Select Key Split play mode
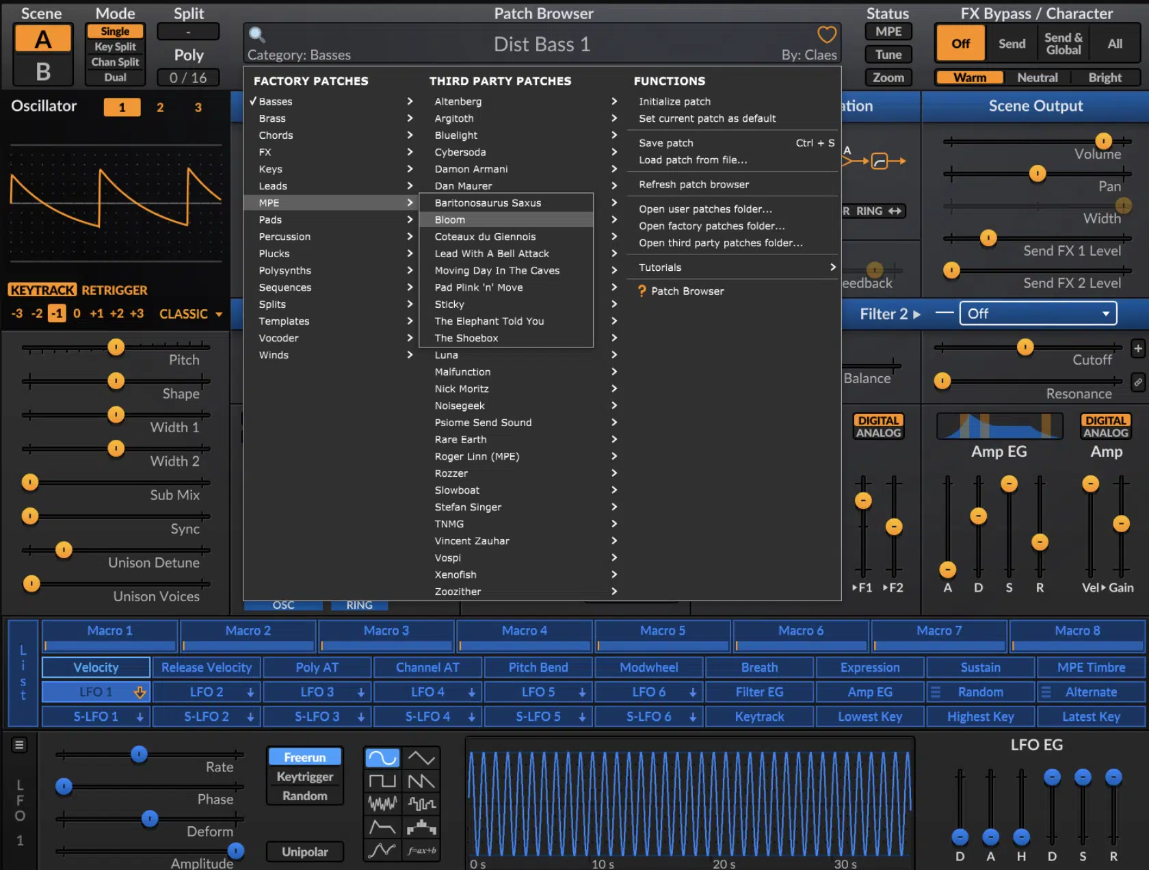1149x870 pixels. [x=115, y=47]
